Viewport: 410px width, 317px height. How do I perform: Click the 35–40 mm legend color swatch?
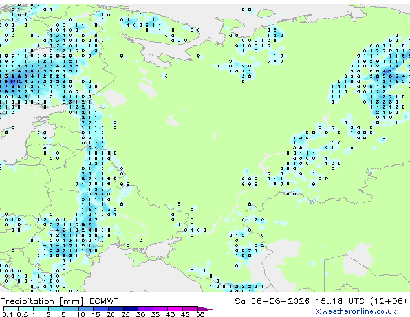point(160,309)
